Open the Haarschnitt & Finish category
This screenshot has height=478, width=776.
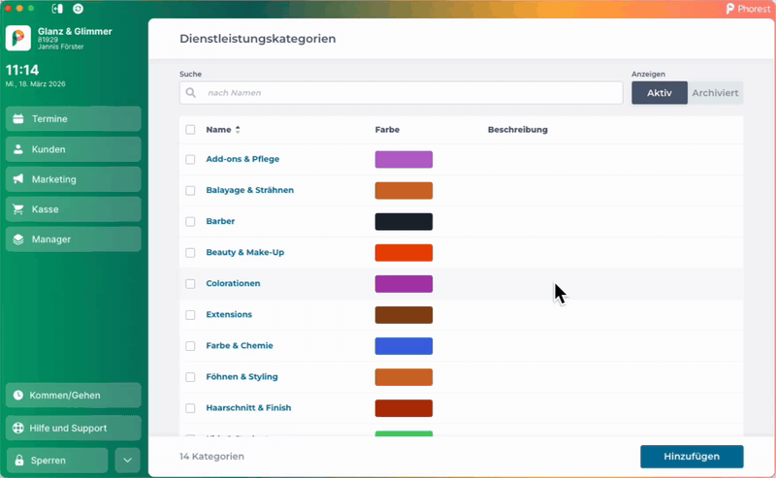coord(248,408)
